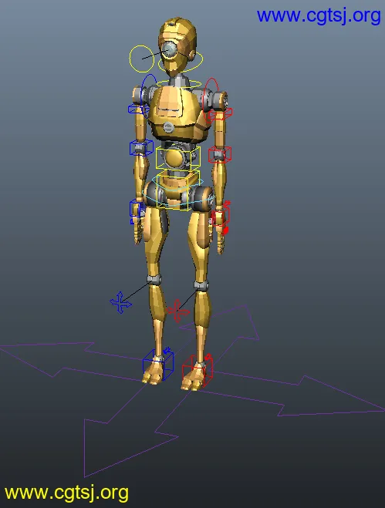Select the blue wrist box controller
The image size is (385, 508).
(x=137, y=210)
